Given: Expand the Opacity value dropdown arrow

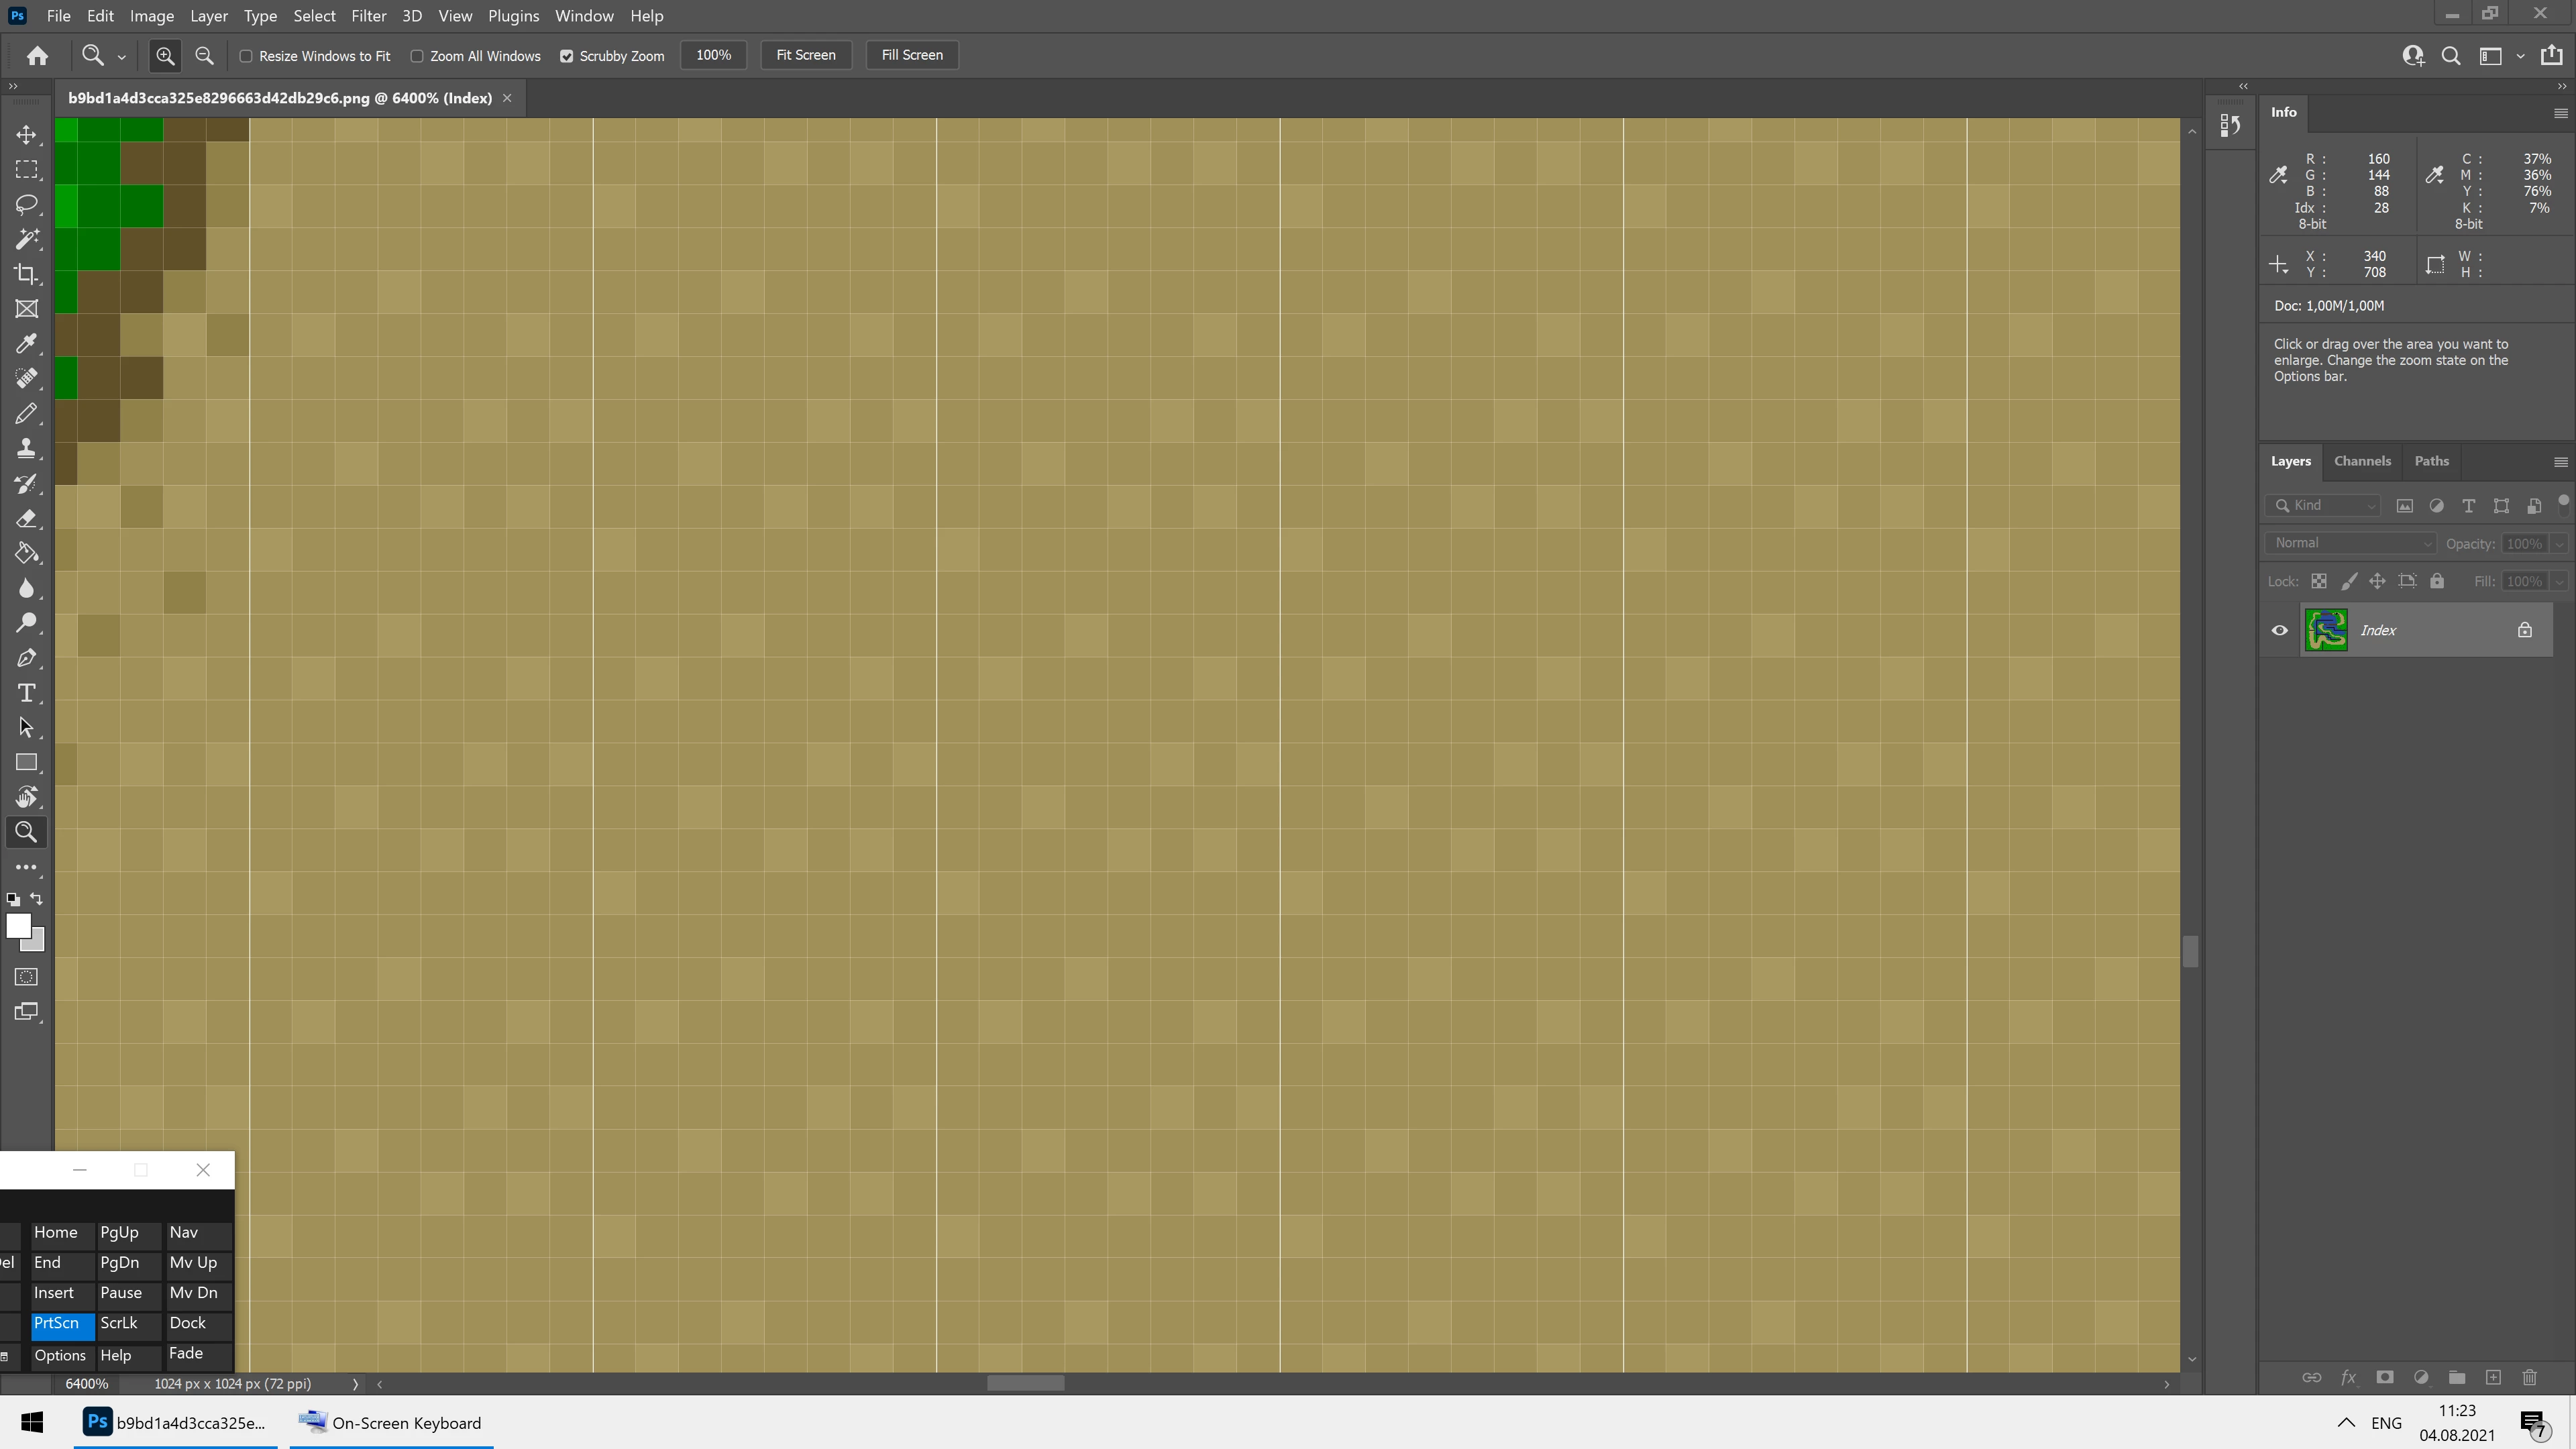Looking at the screenshot, I should tap(2559, 544).
